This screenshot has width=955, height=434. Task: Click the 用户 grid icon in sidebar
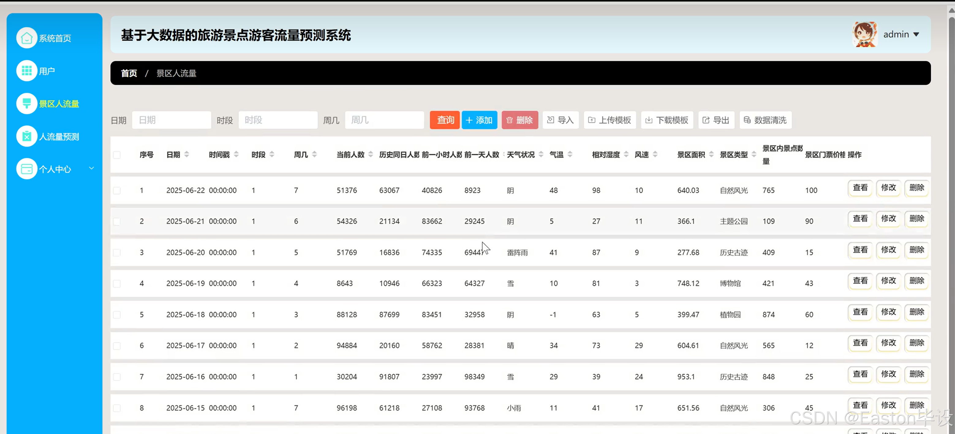tap(27, 70)
